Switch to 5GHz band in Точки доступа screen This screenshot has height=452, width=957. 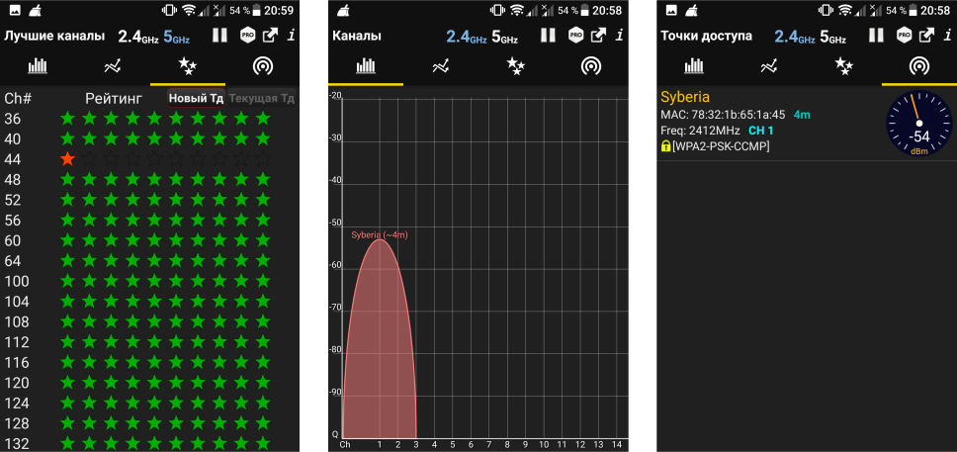point(833,37)
